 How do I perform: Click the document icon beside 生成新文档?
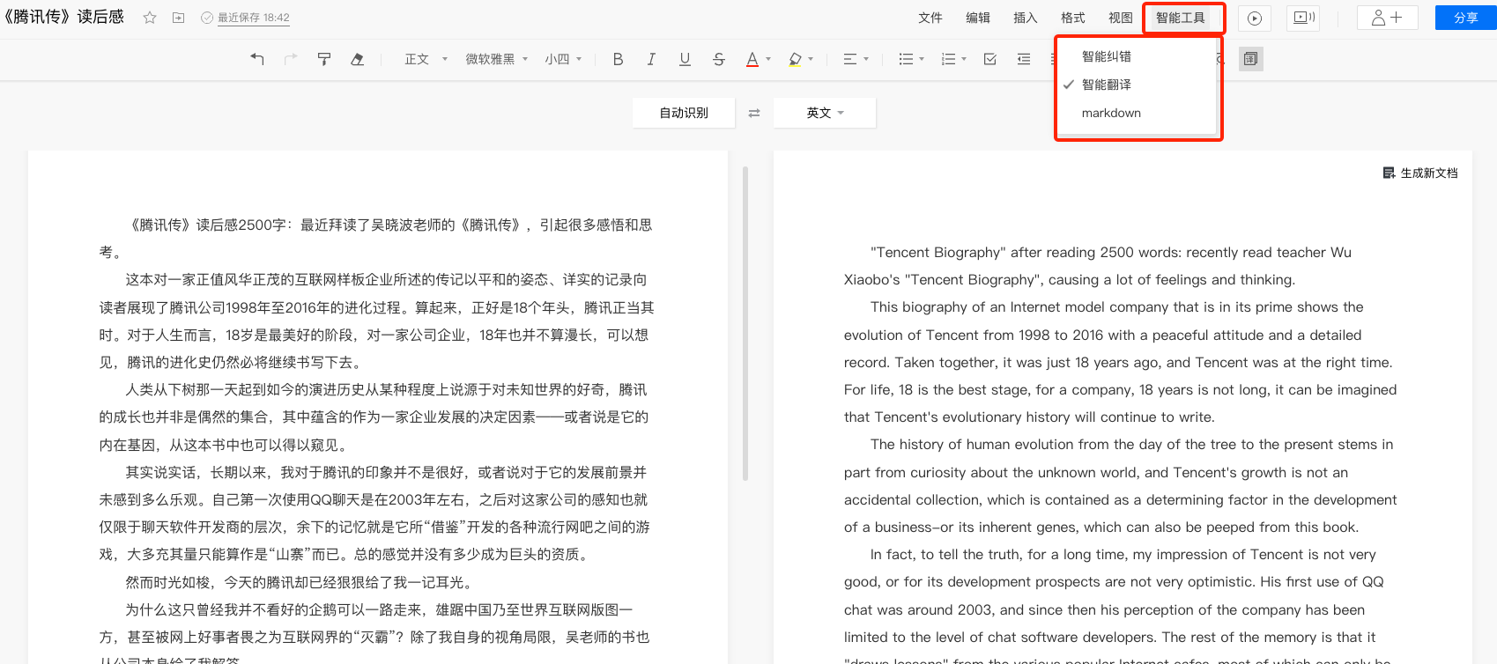pos(1389,173)
